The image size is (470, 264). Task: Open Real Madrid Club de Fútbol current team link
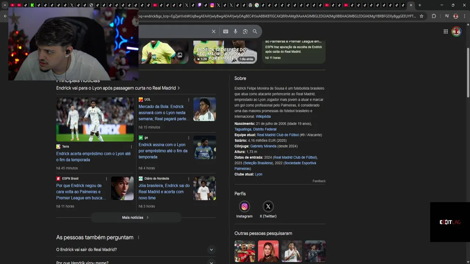[278, 135]
